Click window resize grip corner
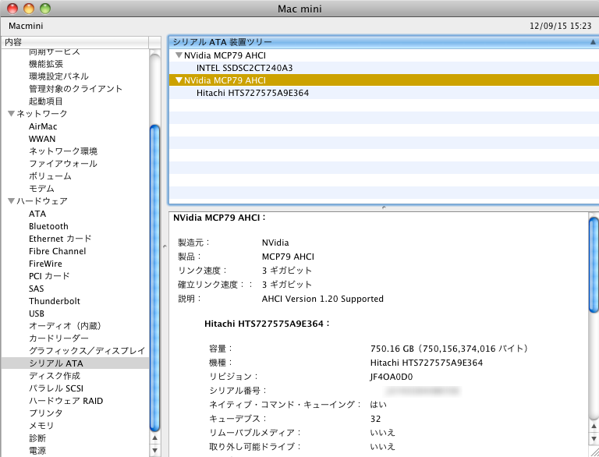Image resolution: width=599 pixels, height=457 pixels. [x=594, y=452]
